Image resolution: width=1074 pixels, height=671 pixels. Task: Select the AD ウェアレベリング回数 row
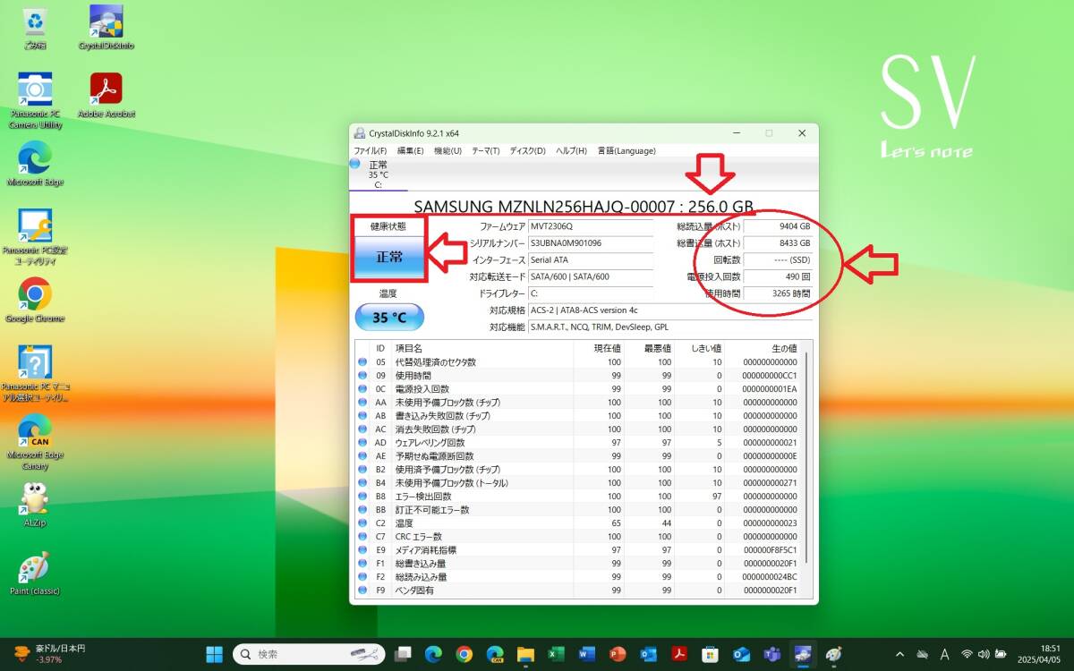(580, 443)
